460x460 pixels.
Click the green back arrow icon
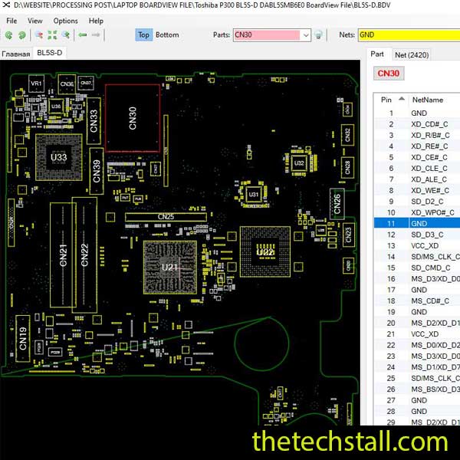tap(83, 35)
